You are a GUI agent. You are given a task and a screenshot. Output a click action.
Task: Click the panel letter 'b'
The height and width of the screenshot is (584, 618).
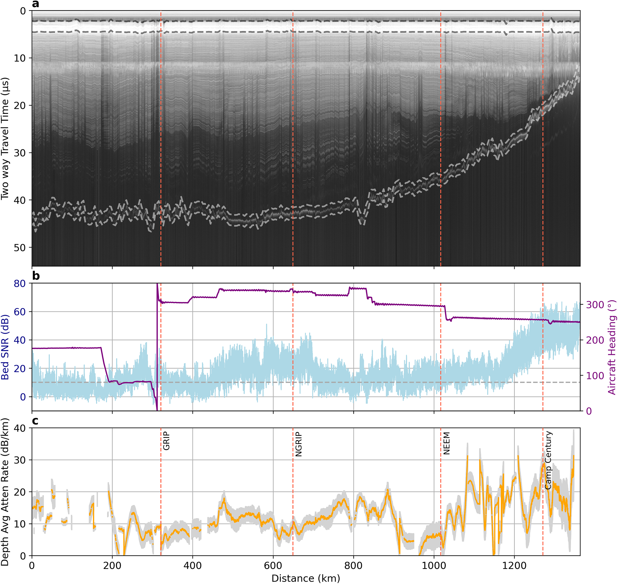36,276
